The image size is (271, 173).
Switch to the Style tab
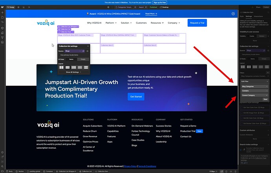pos(242,17)
